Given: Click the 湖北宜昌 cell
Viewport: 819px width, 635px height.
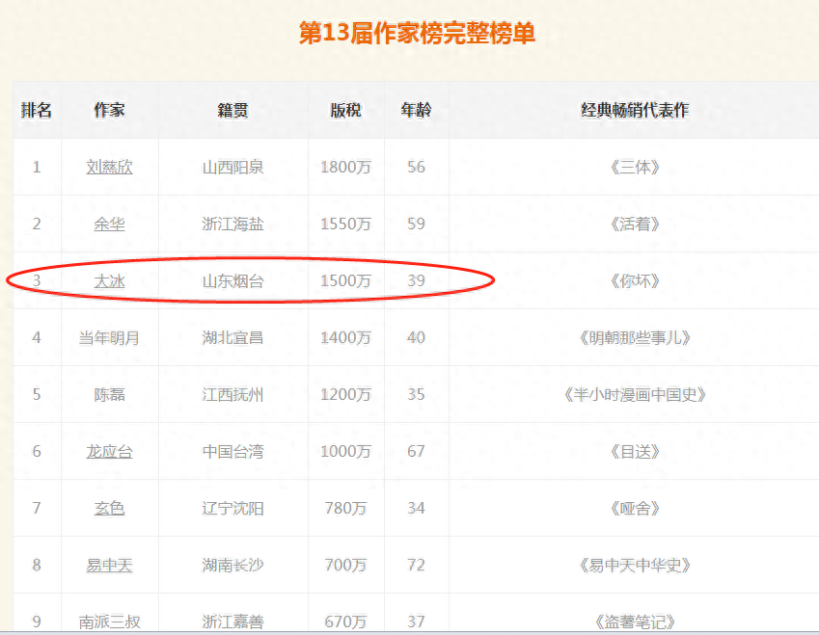Looking at the screenshot, I should point(232,337).
